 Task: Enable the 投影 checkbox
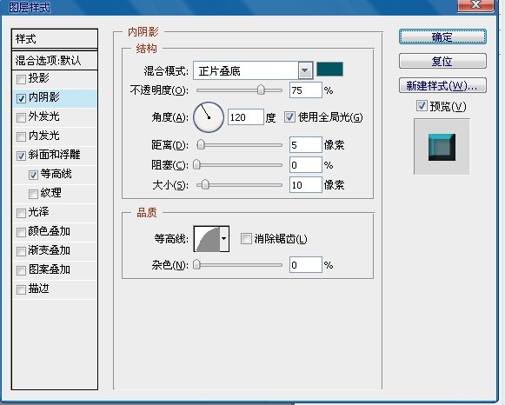pyautogui.click(x=21, y=79)
